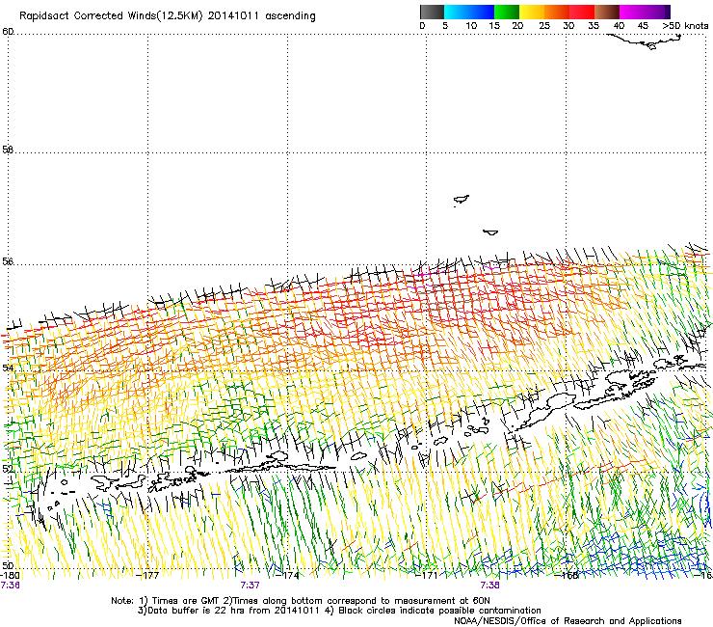Click the -177 longitude label
Viewport: 713px width, 627px height.
pyautogui.click(x=147, y=575)
